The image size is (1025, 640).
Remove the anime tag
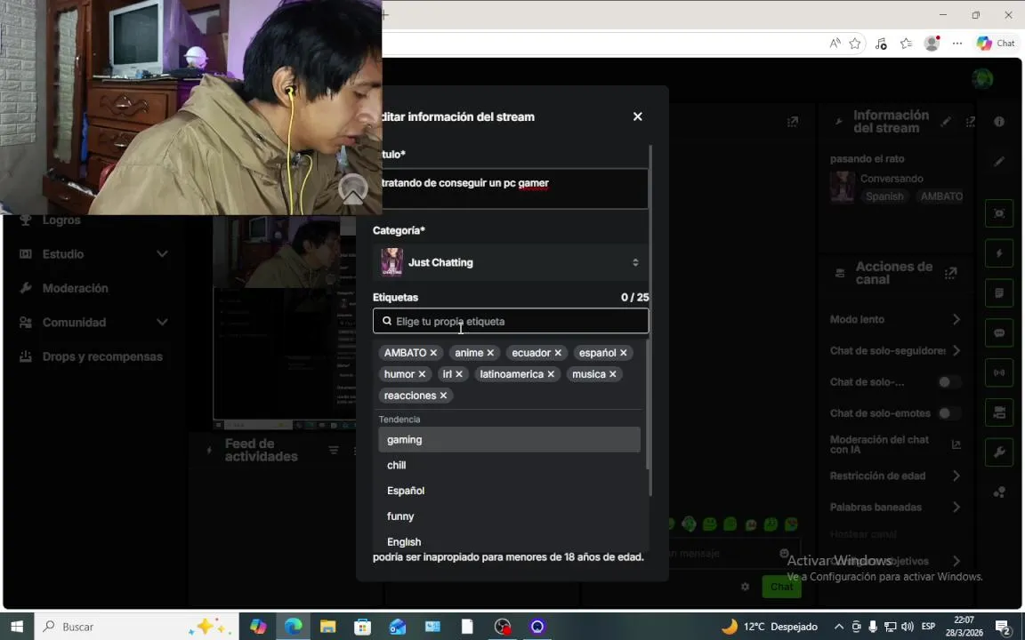(x=490, y=353)
